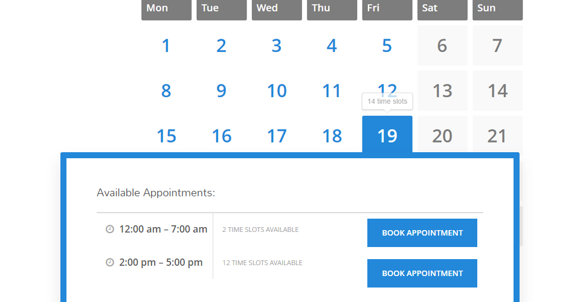583x302 pixels.
Task: Select Saturday the 20th
Action: point(442,135)
